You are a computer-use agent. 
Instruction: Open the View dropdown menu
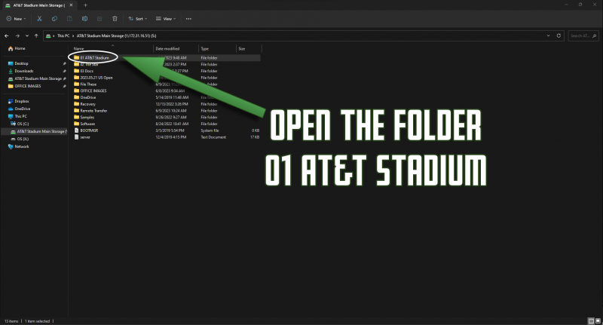pyautogui.click(x=166, y=18)
